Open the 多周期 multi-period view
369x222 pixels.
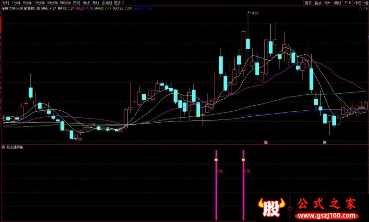tap(107, 3)
